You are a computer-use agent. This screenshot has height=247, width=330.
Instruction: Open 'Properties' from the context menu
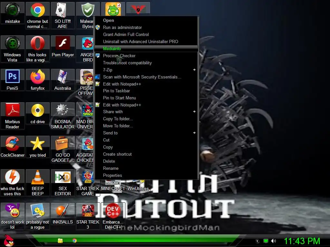pos(146,175)
